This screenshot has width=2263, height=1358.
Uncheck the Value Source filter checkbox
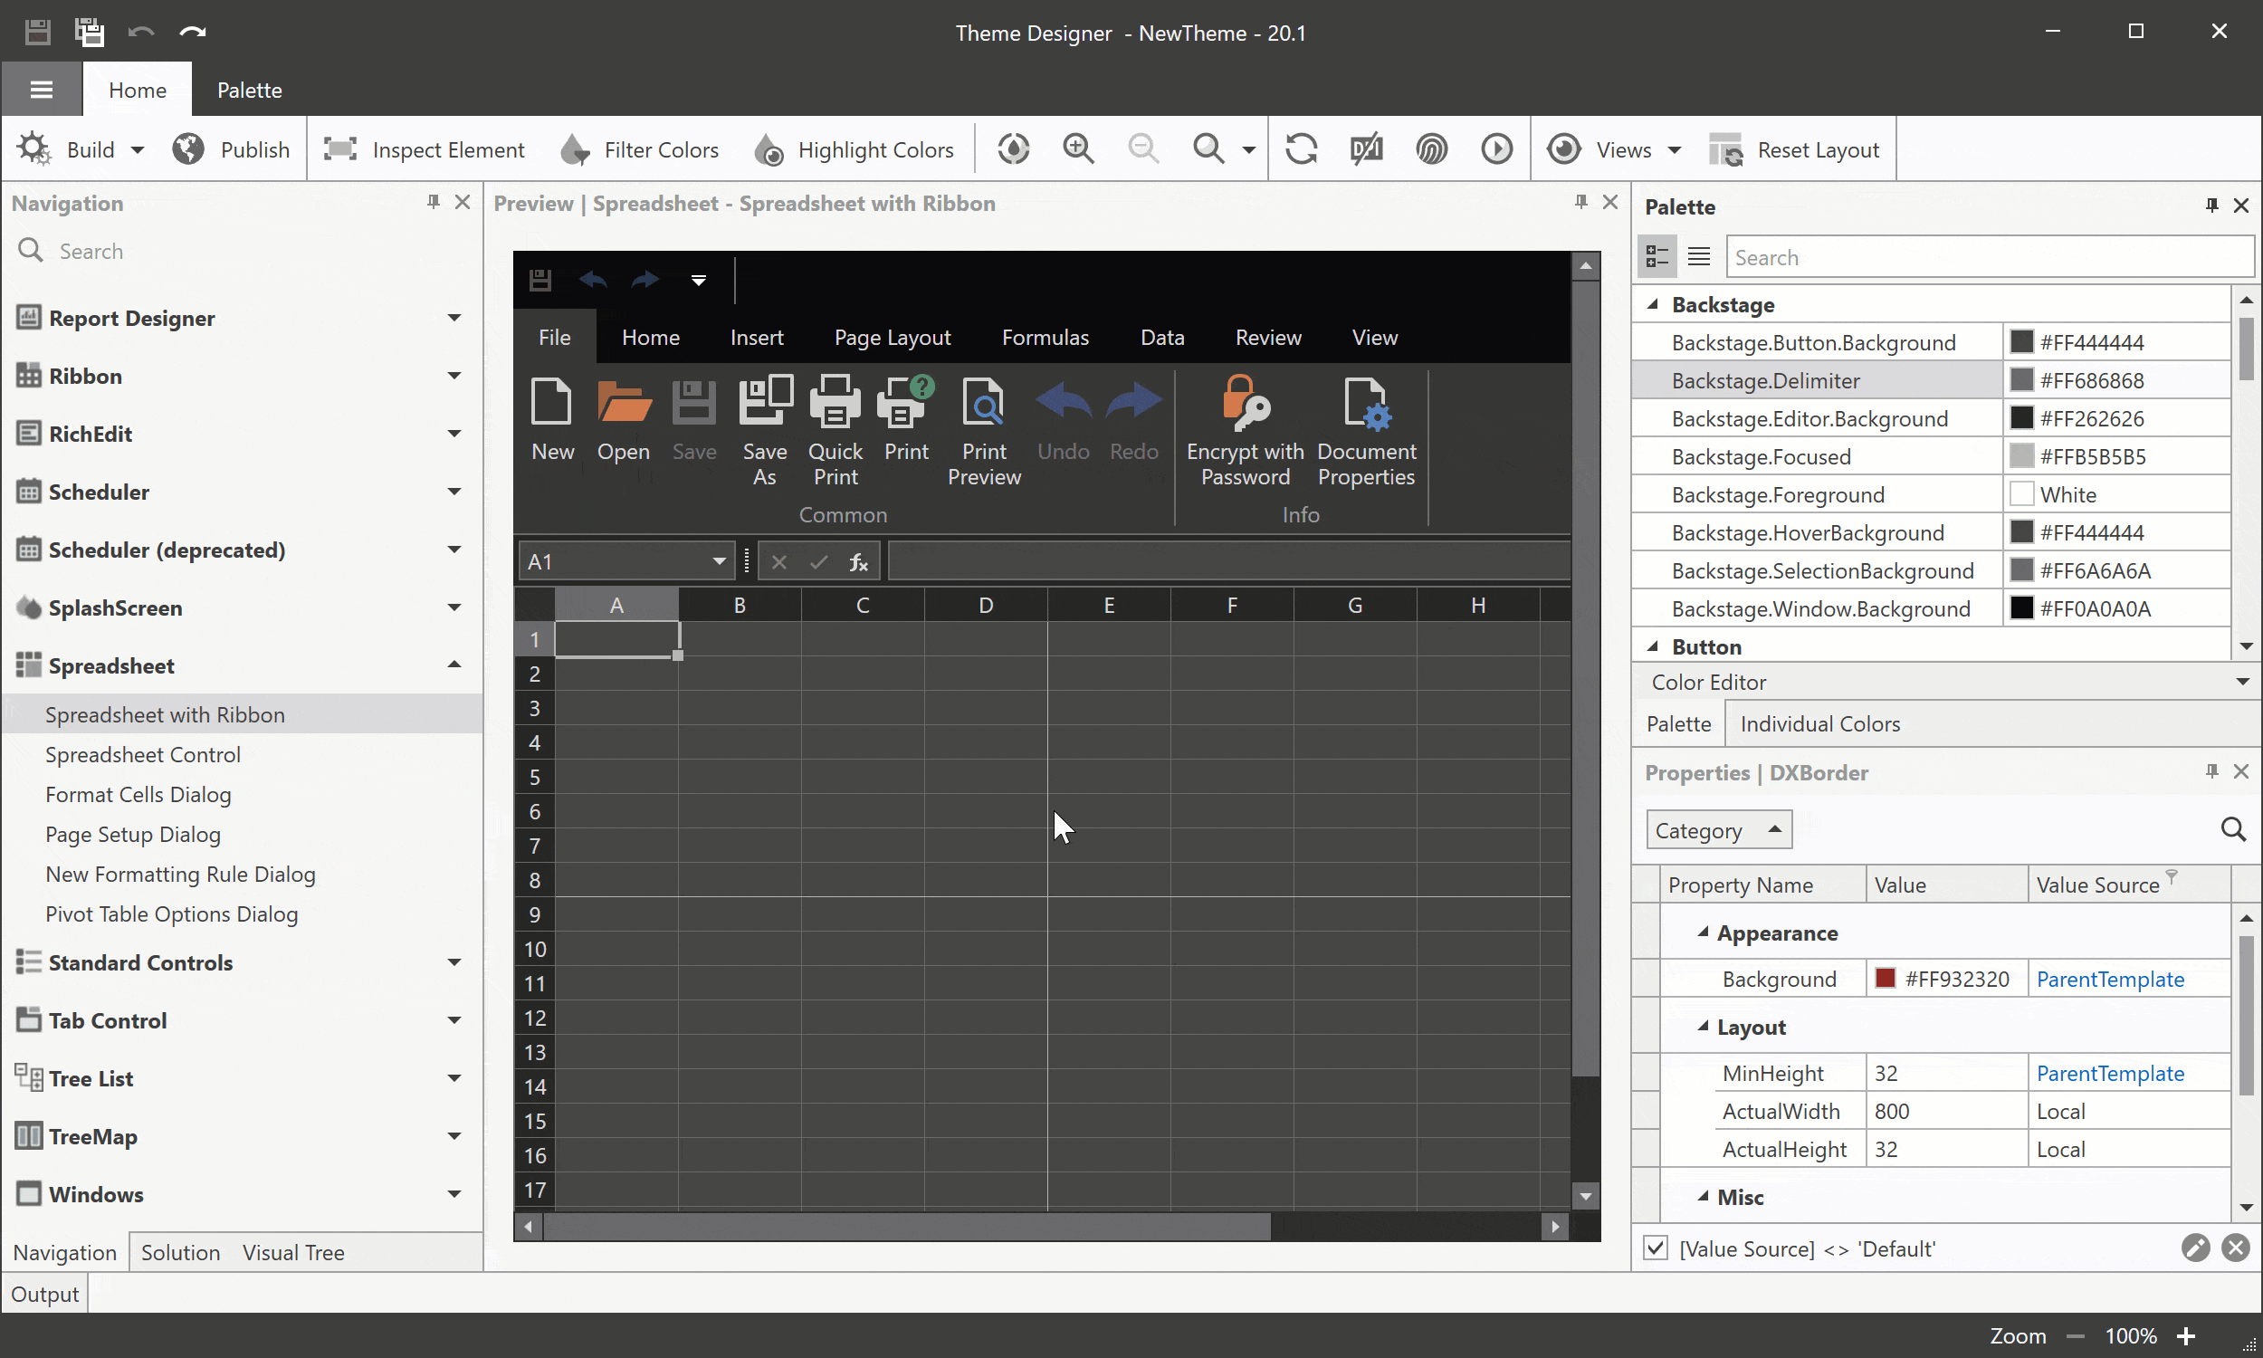click(1656, 1248)
